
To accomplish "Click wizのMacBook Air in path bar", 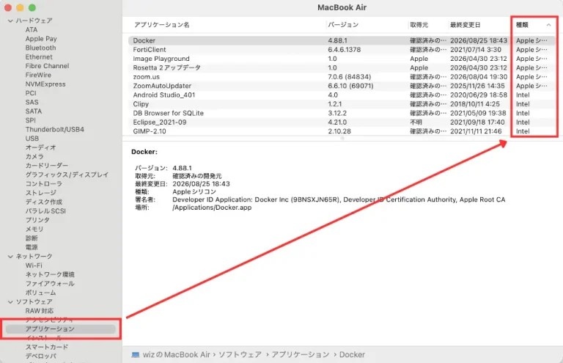I will [176, 355].
